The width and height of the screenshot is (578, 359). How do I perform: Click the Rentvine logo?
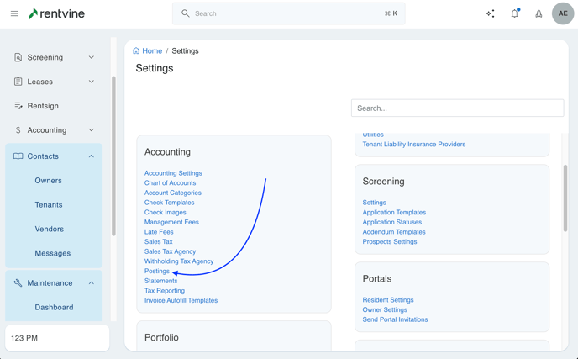[x=56, y=13]
